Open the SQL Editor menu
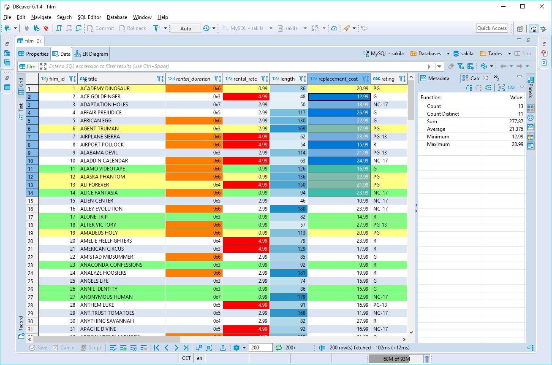Viewport: 552px width, 365px height. pos(89,17)
